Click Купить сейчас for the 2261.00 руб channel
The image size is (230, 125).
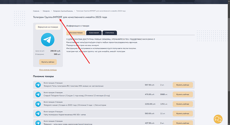[x=183, y=104]
